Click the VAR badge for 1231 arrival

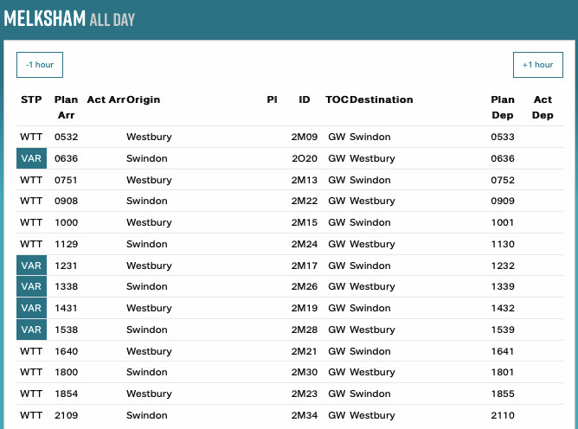[31, 266]
